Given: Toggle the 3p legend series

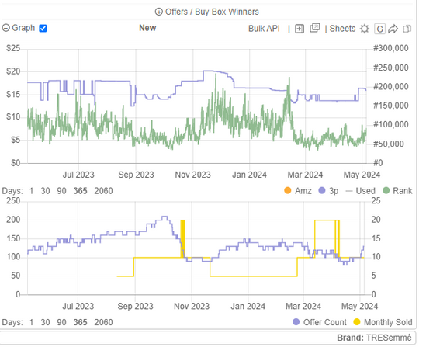Looking at the screenshot, I should [x=328, y=191].
